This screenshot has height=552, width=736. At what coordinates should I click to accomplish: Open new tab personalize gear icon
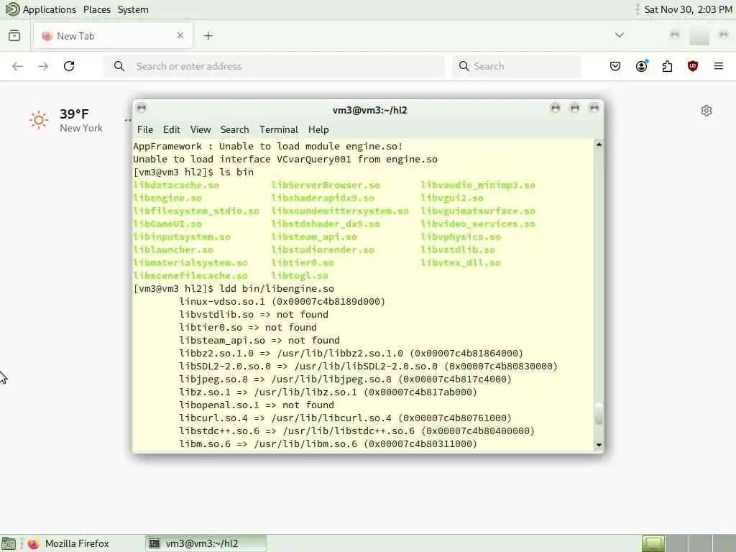707,111
